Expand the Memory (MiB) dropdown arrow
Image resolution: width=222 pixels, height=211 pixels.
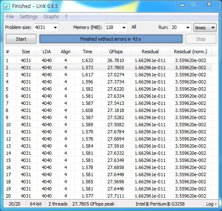(124, 28)
